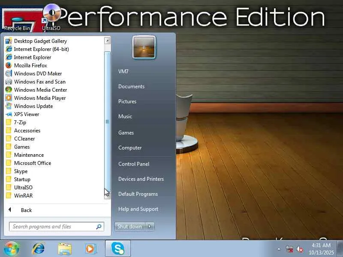343x257 pixels.
Task: Click the scroll up arrow of programs list
Action: click(107, 41)
